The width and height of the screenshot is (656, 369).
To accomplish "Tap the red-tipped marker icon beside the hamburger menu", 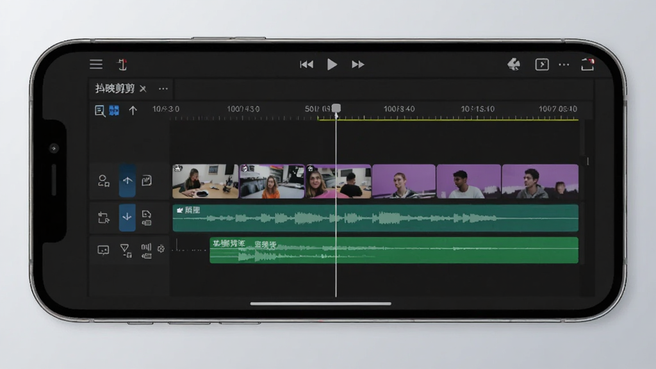I will (x=122, y=65).
